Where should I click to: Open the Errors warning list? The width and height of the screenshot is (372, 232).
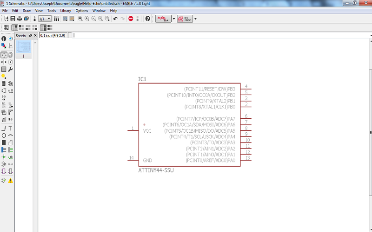tap(10, 180)
